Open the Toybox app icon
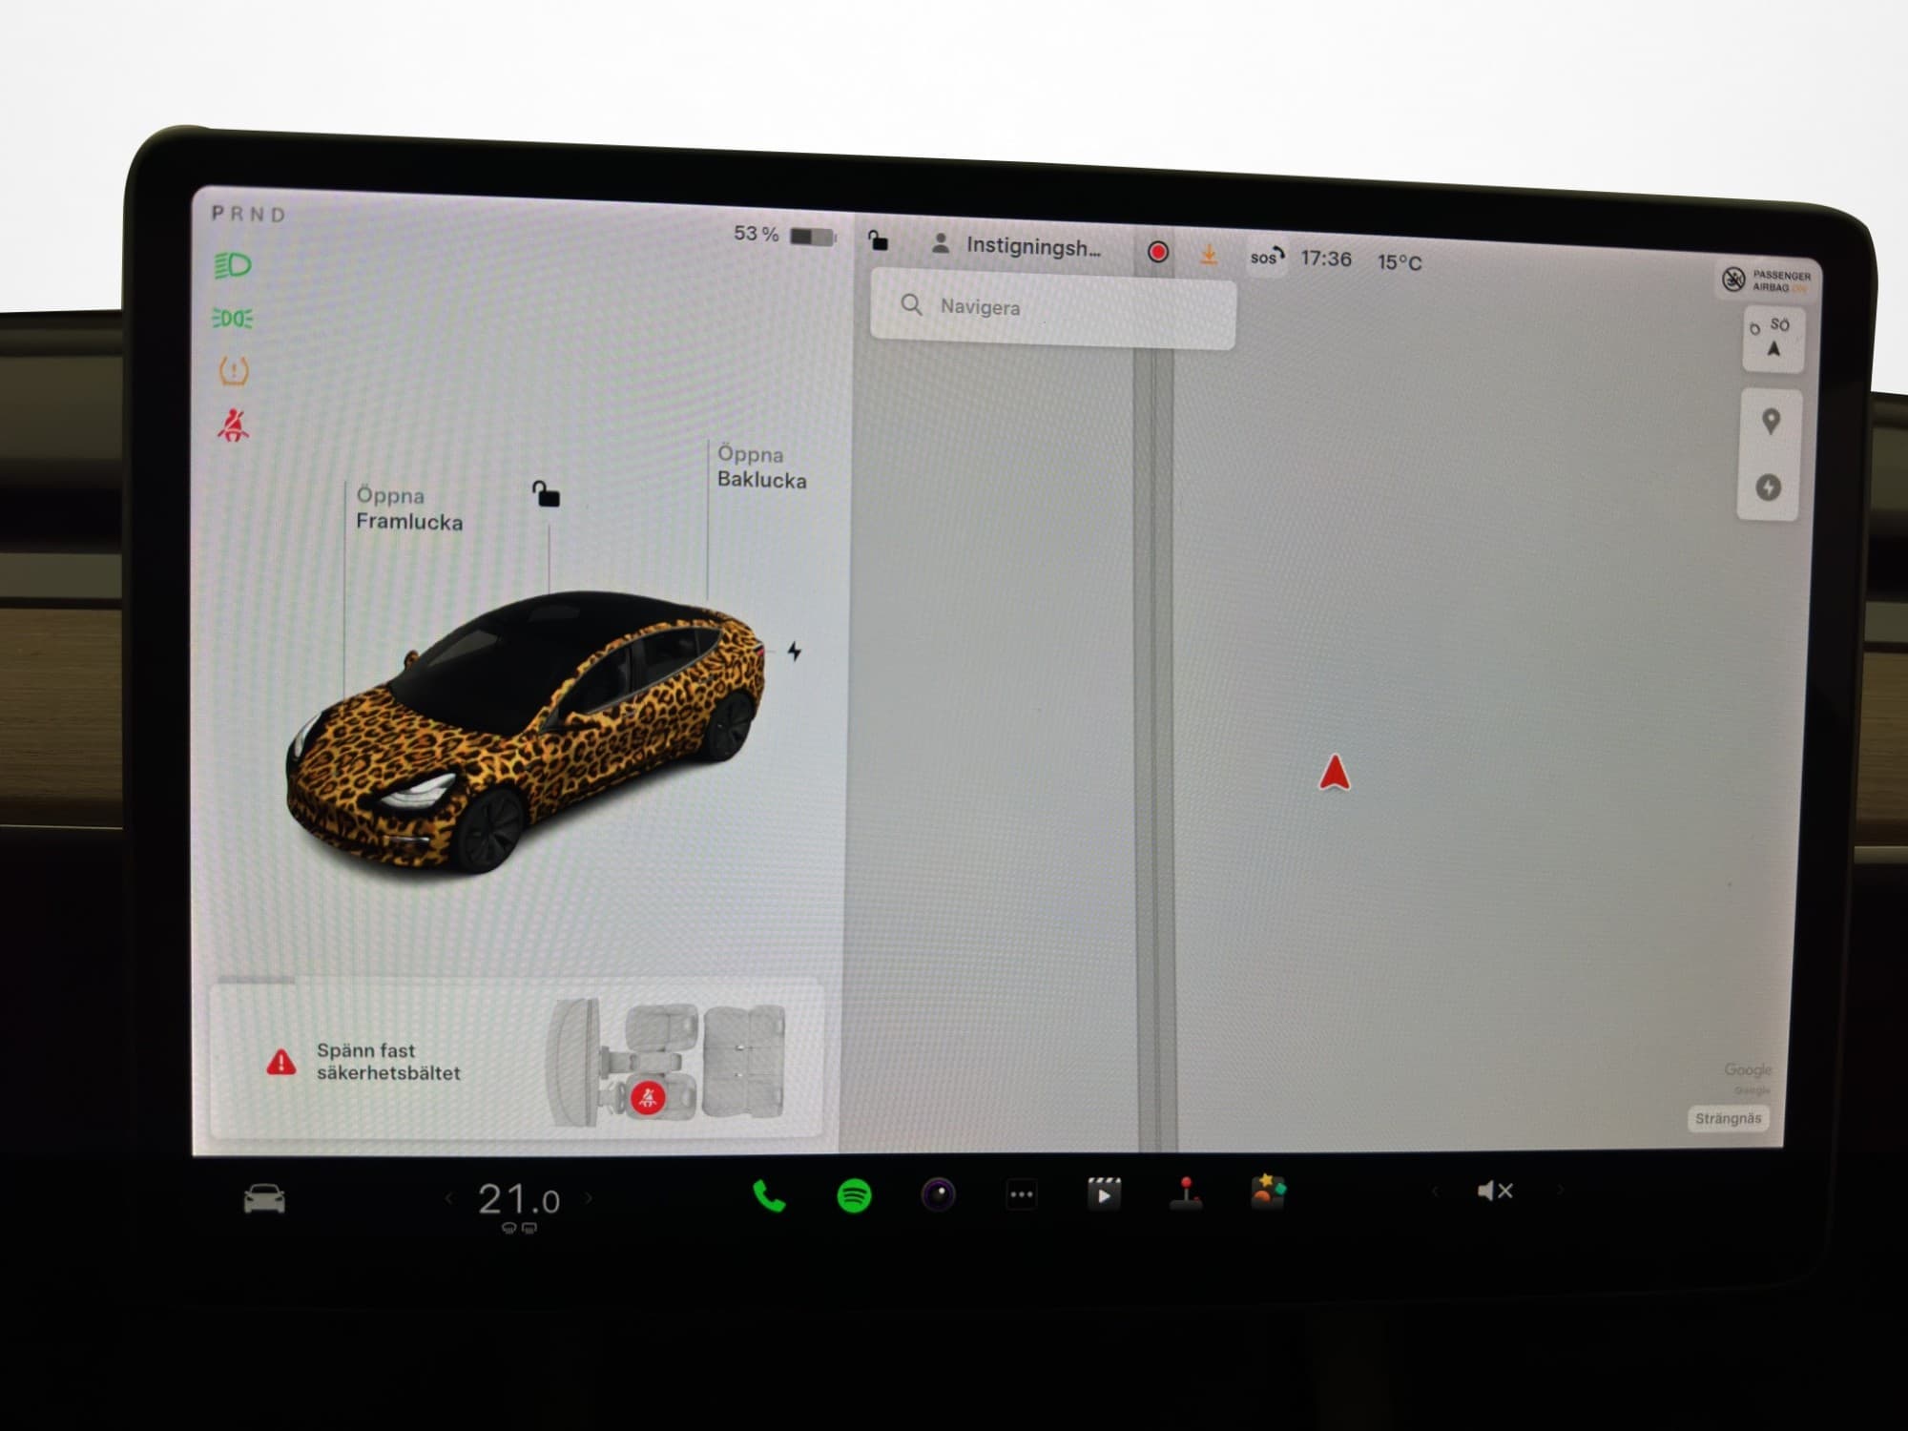 click(1268, 1192)
